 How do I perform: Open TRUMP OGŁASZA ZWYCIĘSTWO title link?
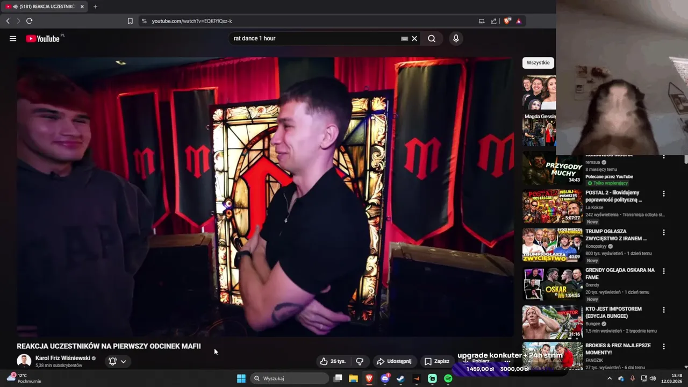[x=616, y=235]
